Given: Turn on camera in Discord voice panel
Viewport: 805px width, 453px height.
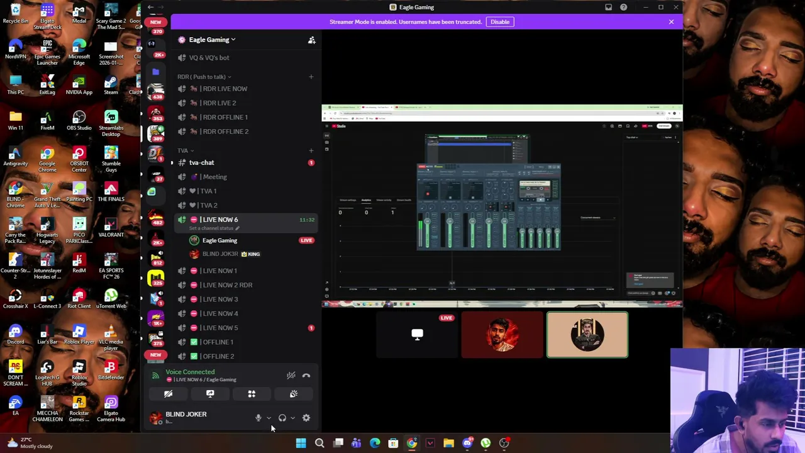Looking at the screenshot, I should point(168,394).
